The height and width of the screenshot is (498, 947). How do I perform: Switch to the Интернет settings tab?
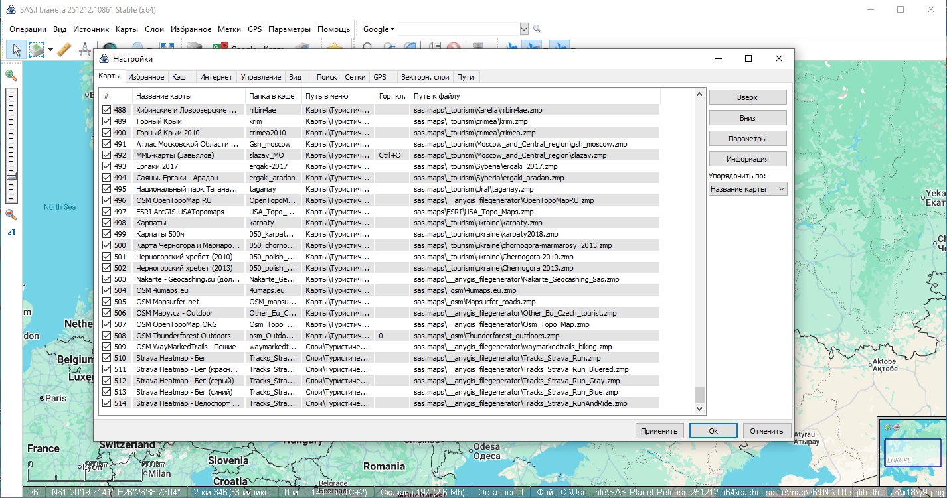(216, 77)
